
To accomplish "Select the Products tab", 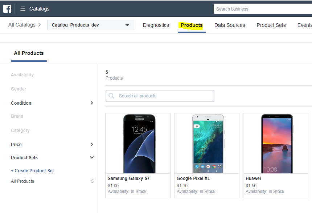I will [x=192, y=25].
